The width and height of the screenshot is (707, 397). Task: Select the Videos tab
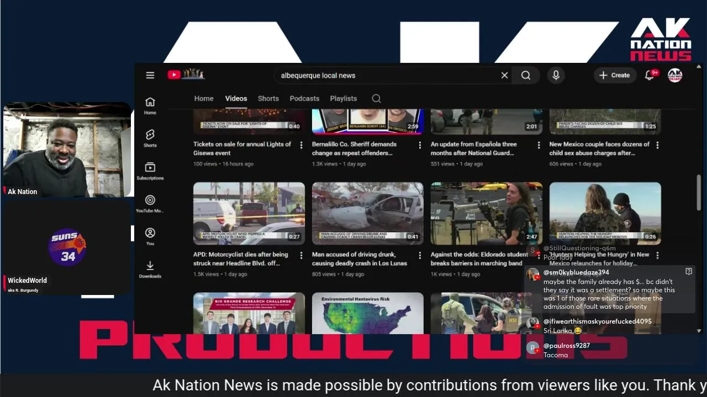click(x=236, y=99)
